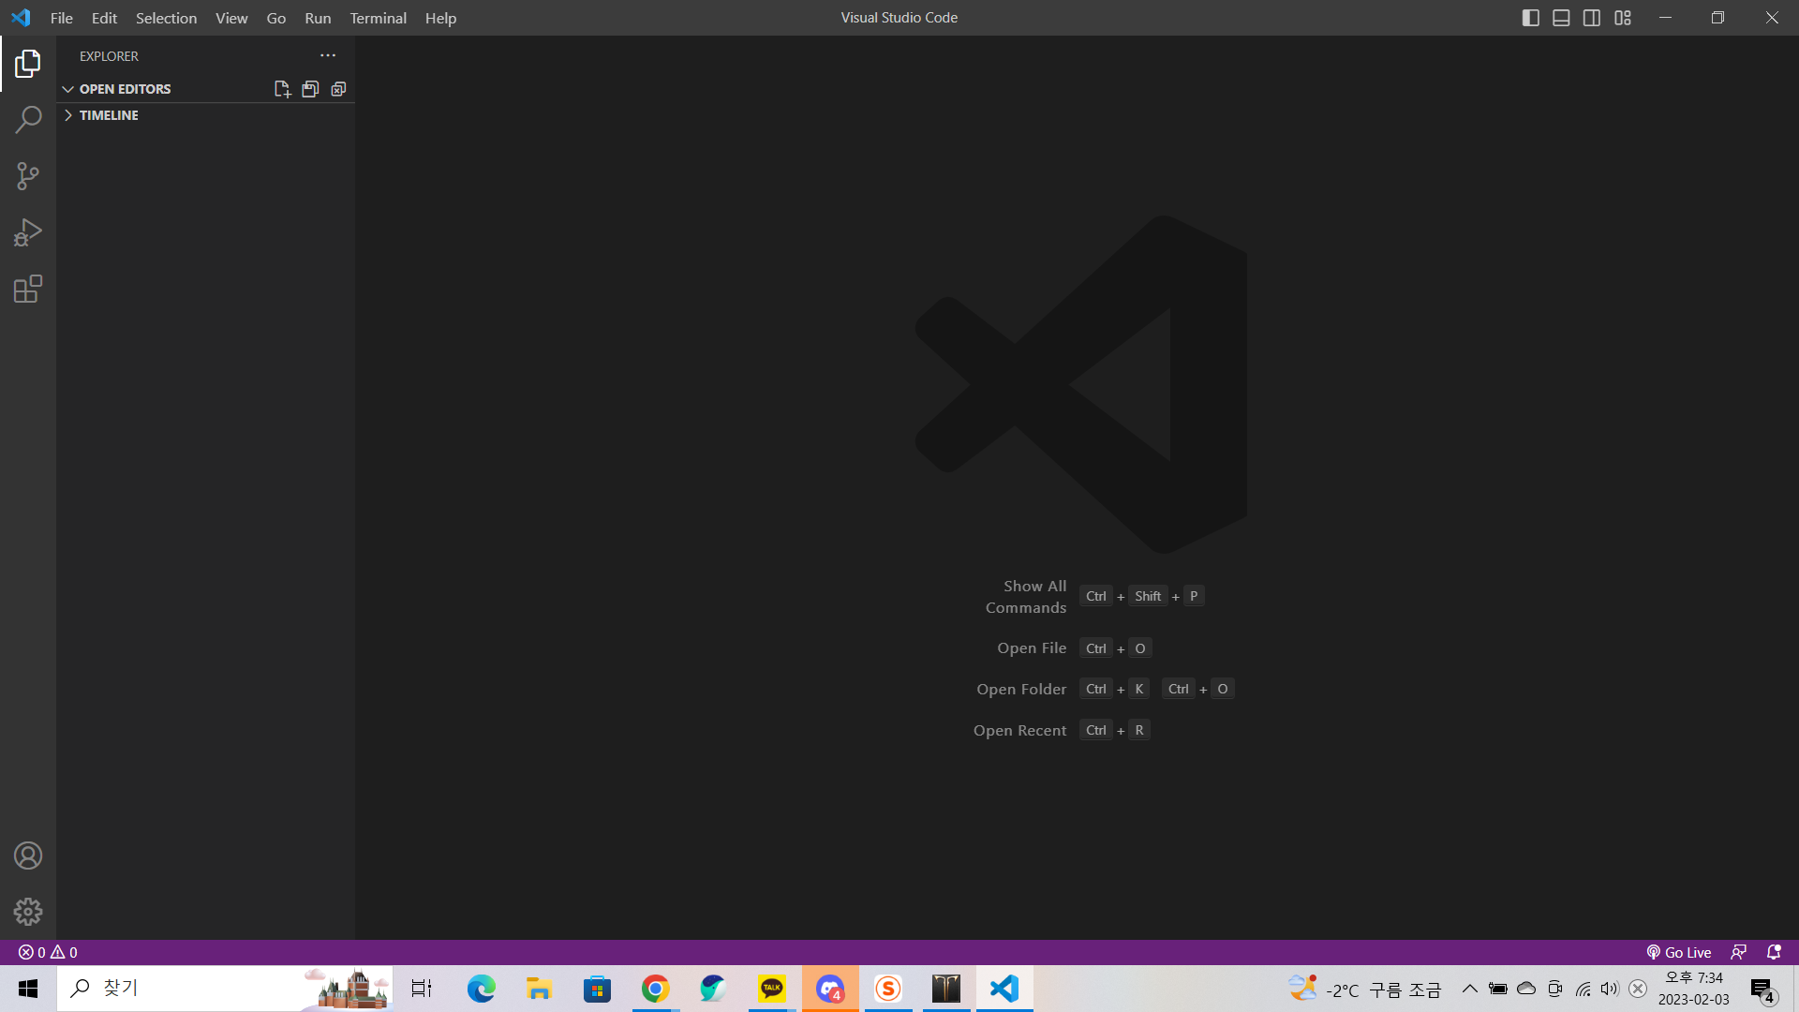Click the Save All icon in Open Editors
The width and height of the screenshot is (1799, 1012).
(310, 89)
